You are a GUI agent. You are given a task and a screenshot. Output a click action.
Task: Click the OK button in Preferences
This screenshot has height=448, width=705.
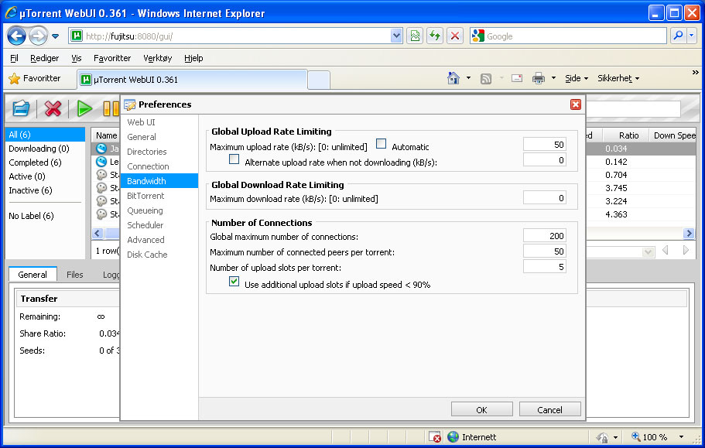coord(481,409)
